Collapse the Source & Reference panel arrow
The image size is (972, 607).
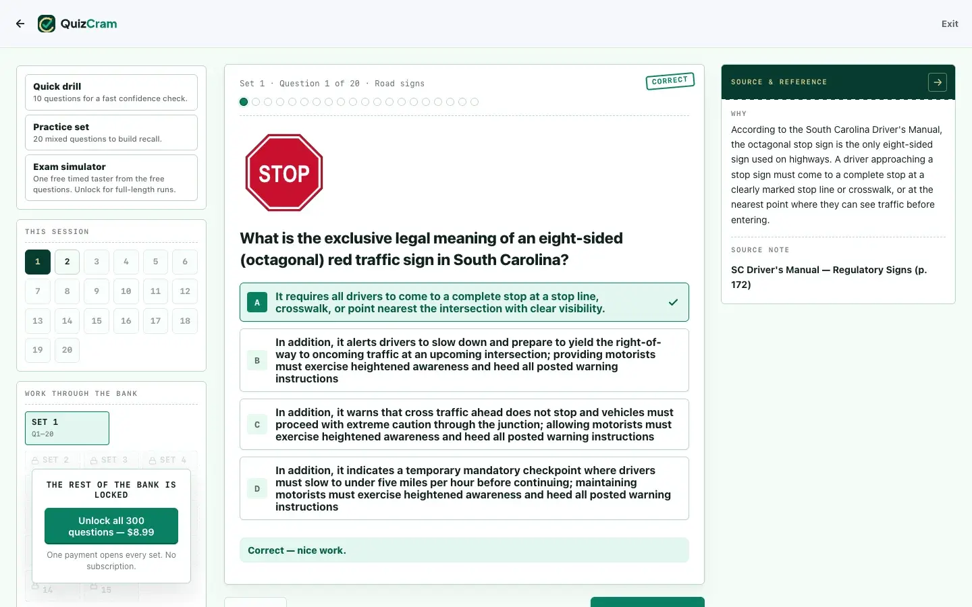click(938, 82)
